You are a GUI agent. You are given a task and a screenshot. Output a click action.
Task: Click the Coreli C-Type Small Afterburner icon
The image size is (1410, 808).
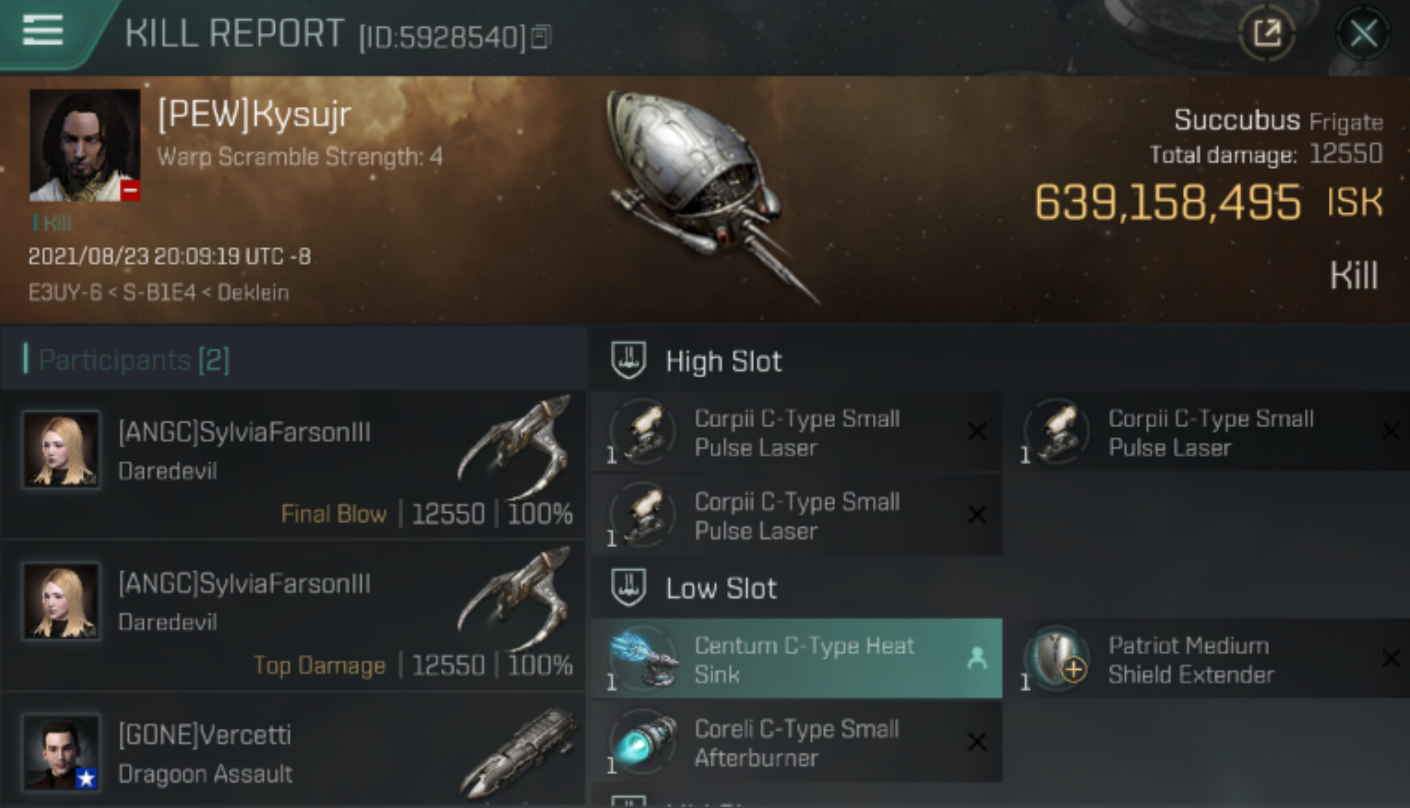pyautogui.click(x=643, y=743)
